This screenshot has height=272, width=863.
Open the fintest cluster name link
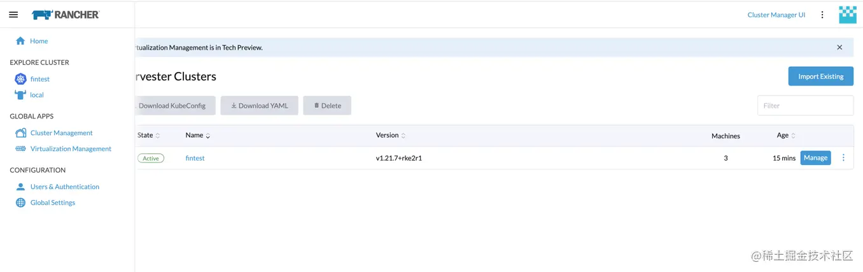[195, 158]
